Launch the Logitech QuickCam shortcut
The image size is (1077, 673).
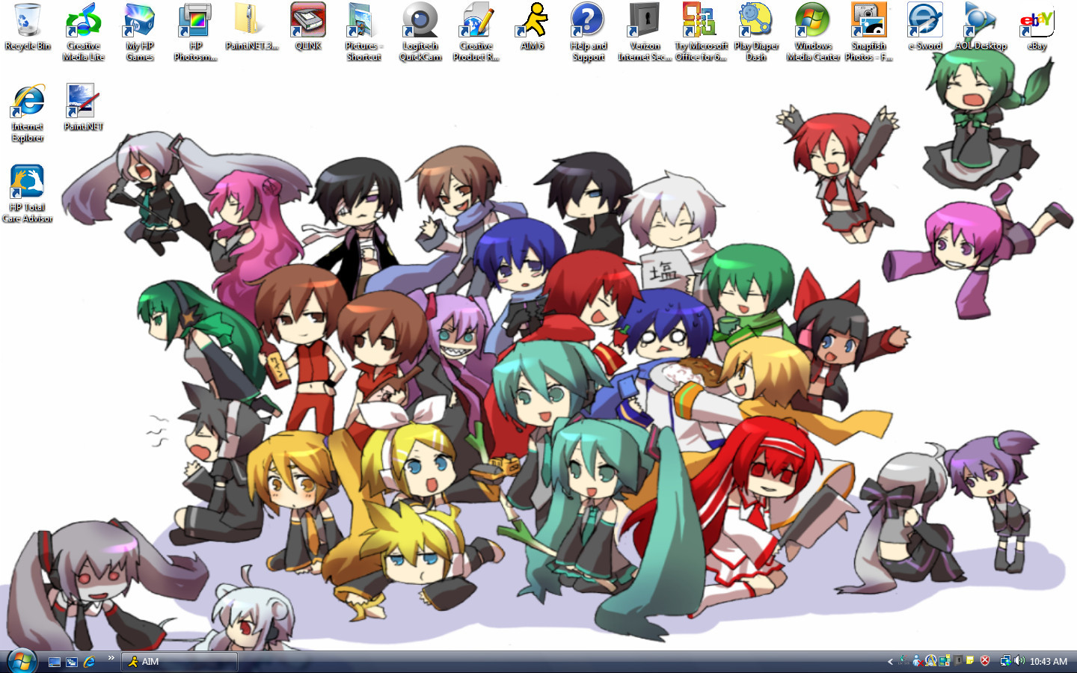click(420, 32)
